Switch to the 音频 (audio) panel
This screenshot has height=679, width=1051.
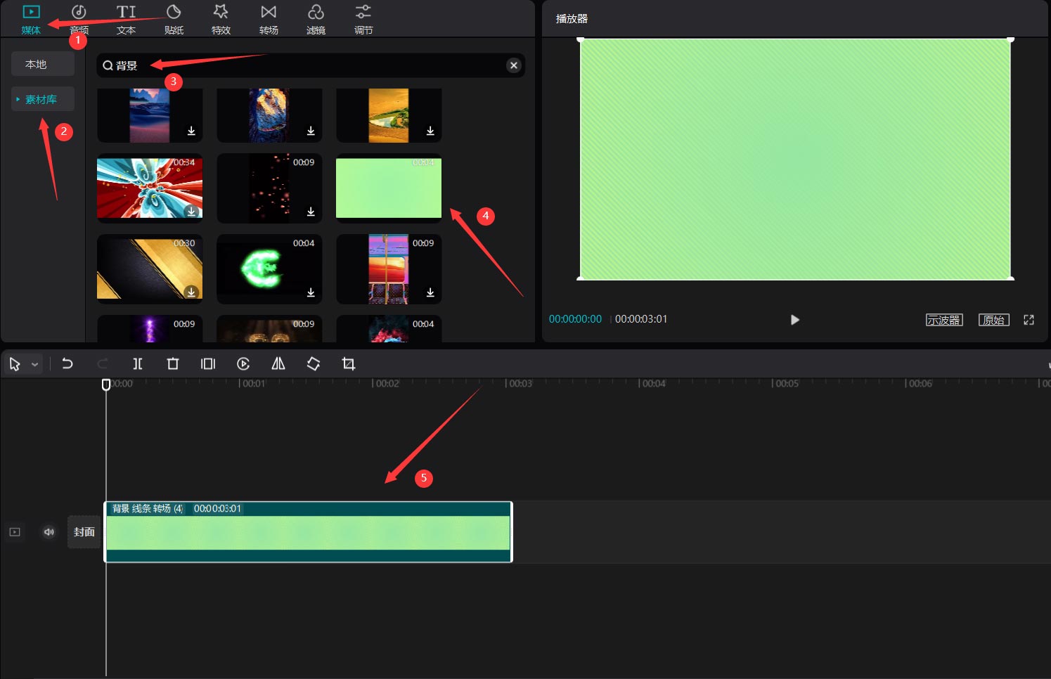(x=78, y=18)
